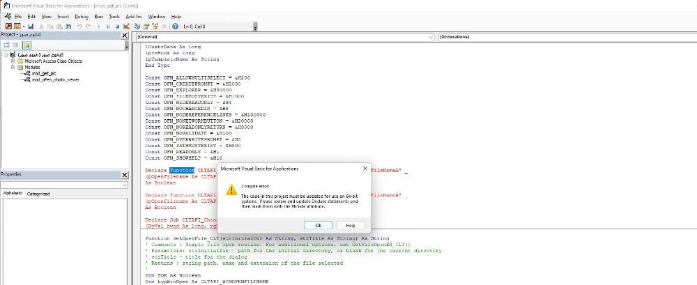Close the Properties panel

[125, 175]
